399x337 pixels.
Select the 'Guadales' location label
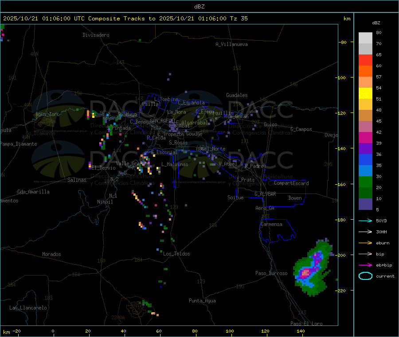[237, 95]
